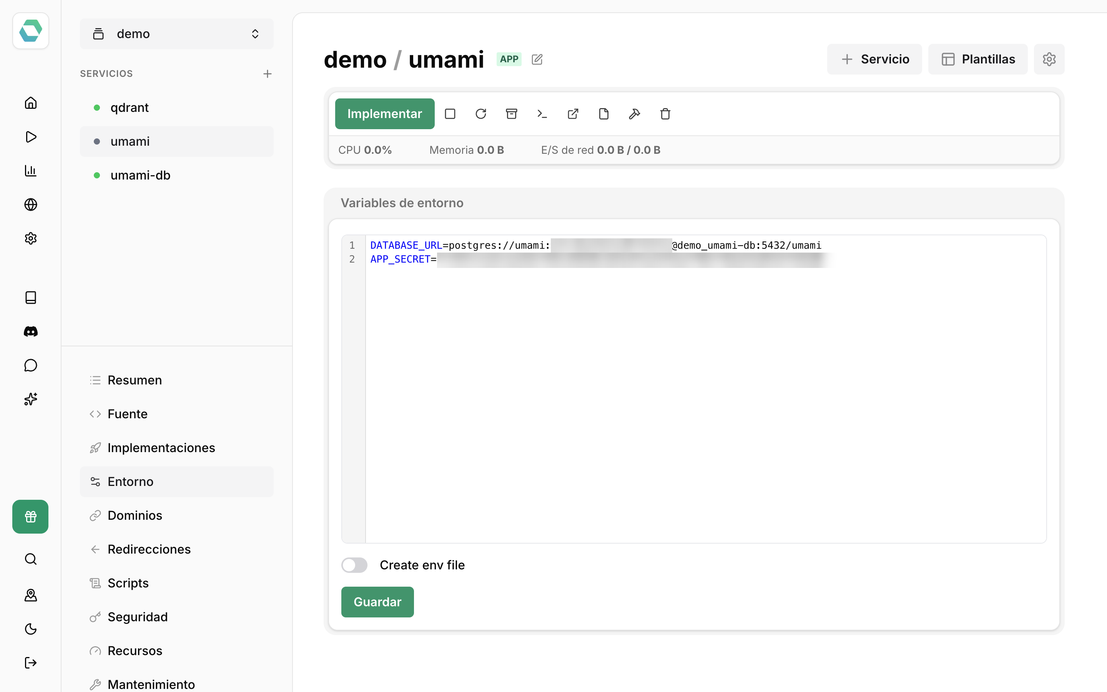Select the qdrant service
The image size is (1107, 692).
176,108
